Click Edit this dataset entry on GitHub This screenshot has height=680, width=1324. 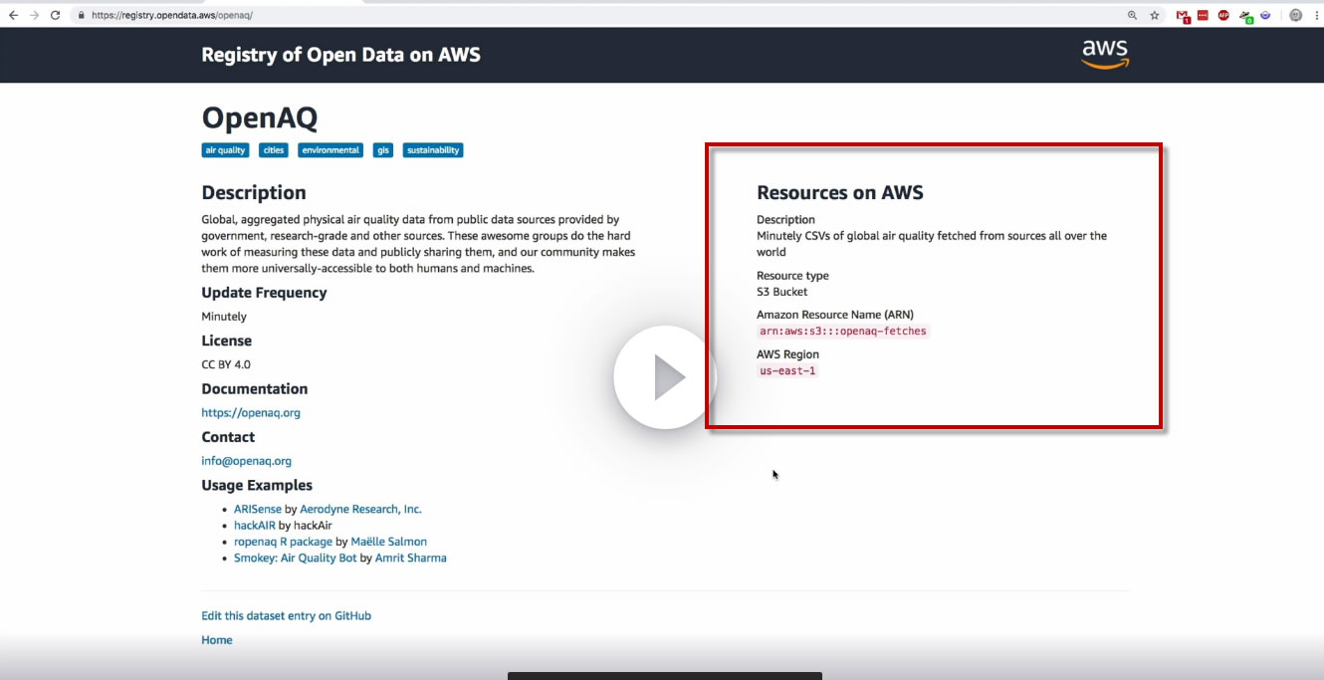point(286,615)
